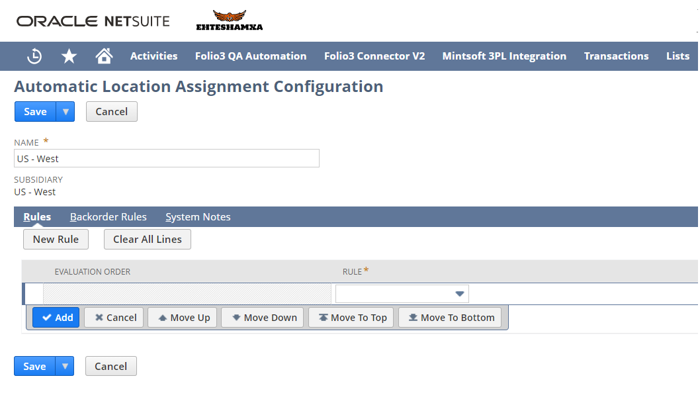Move the rule line to top
Image resolution: width=700 pixels, height=409 pixels.
351,317
